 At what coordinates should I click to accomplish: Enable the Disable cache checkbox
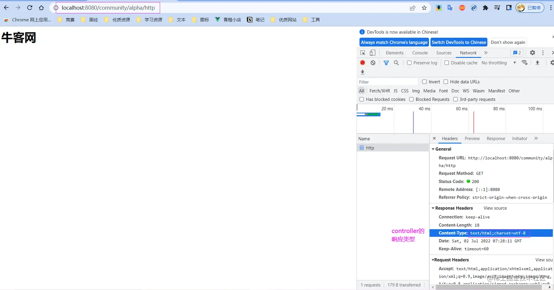[447, 63]
